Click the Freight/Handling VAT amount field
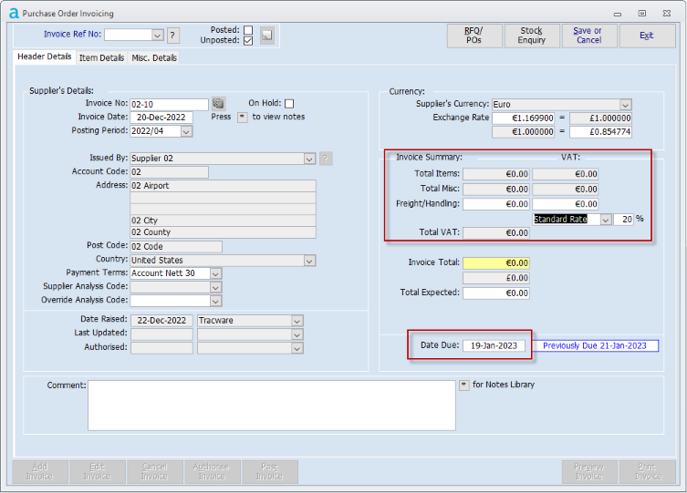This screenshot has width=687, height=493. tap(566, 204)
